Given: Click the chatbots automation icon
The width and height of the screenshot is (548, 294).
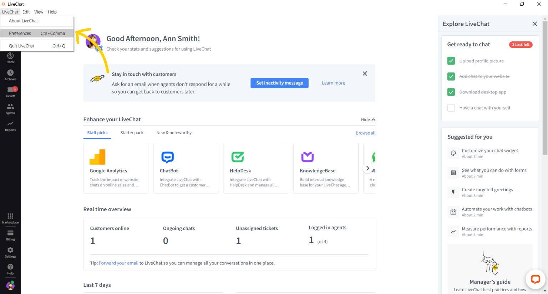Looking at the screenshot, I should pyautogui.click(x=453, y=212).
